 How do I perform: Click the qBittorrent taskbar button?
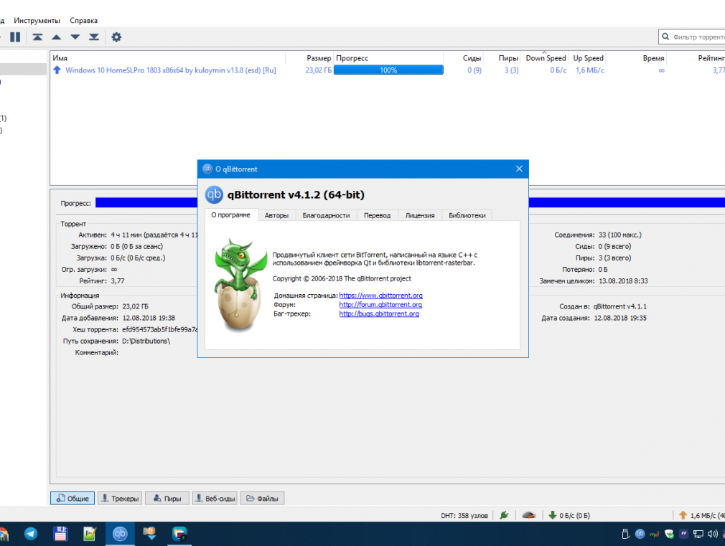pos(120,534)
